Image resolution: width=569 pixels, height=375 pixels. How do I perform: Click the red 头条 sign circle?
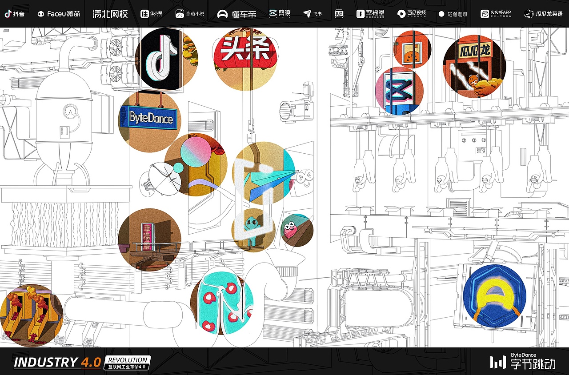(245, 59)
